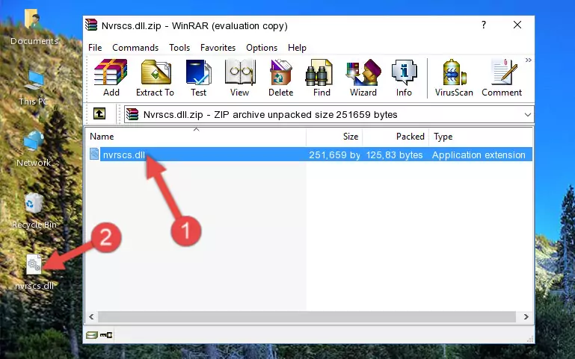Close the WinRAR window
The width and height of the screenshot is (575, 359).
pyautogui.click(x=517, y=25)
